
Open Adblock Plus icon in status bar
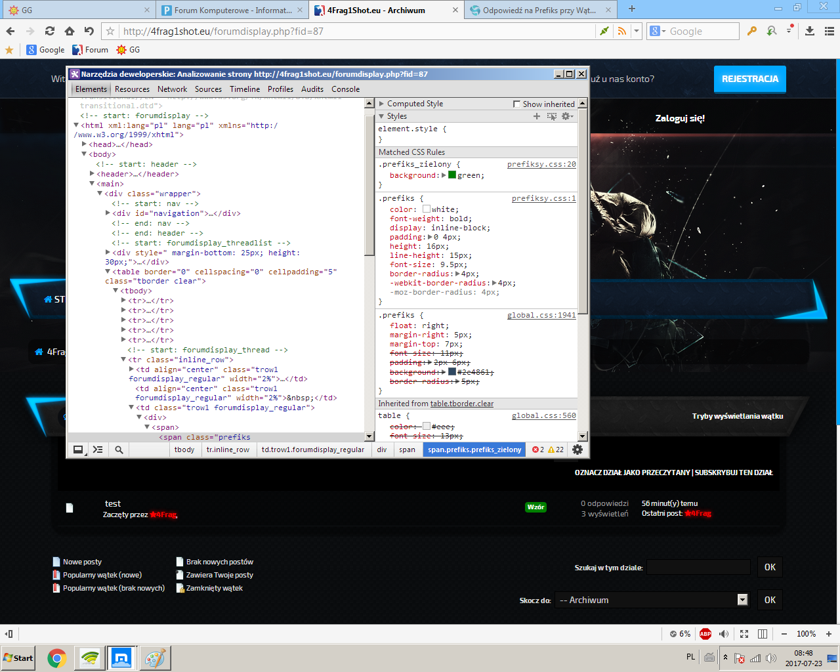[705, 634]
